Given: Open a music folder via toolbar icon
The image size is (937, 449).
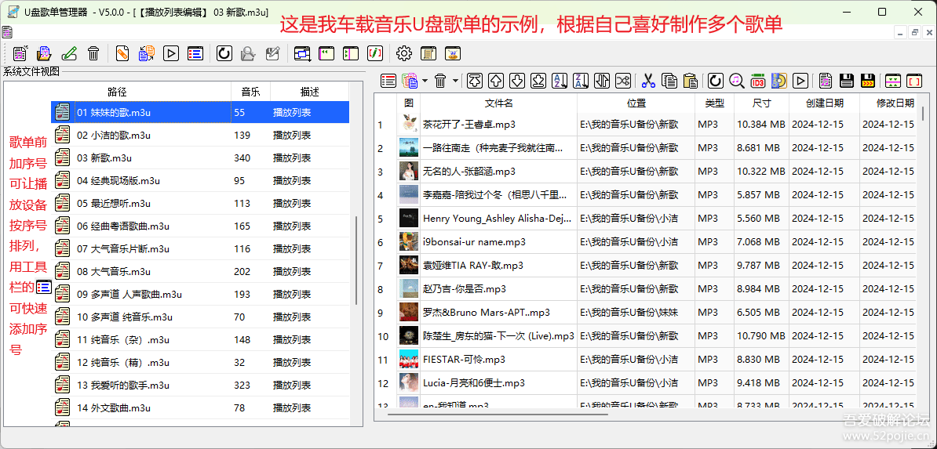Looking at the screenshot, I should pos(44,53).
